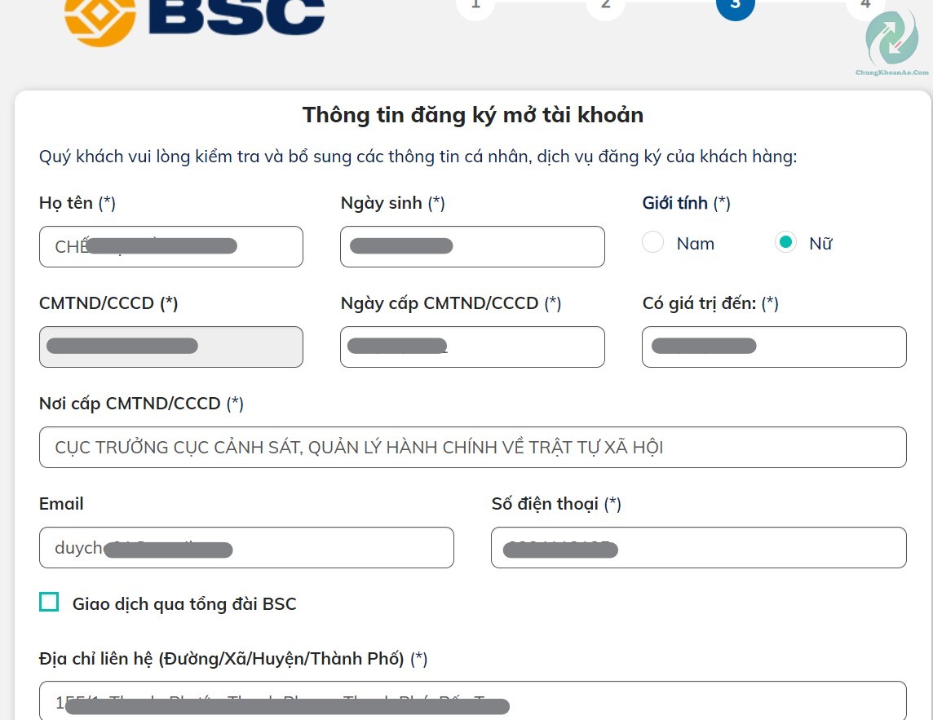Click the Số điện thoại input field

pos(698,547)
